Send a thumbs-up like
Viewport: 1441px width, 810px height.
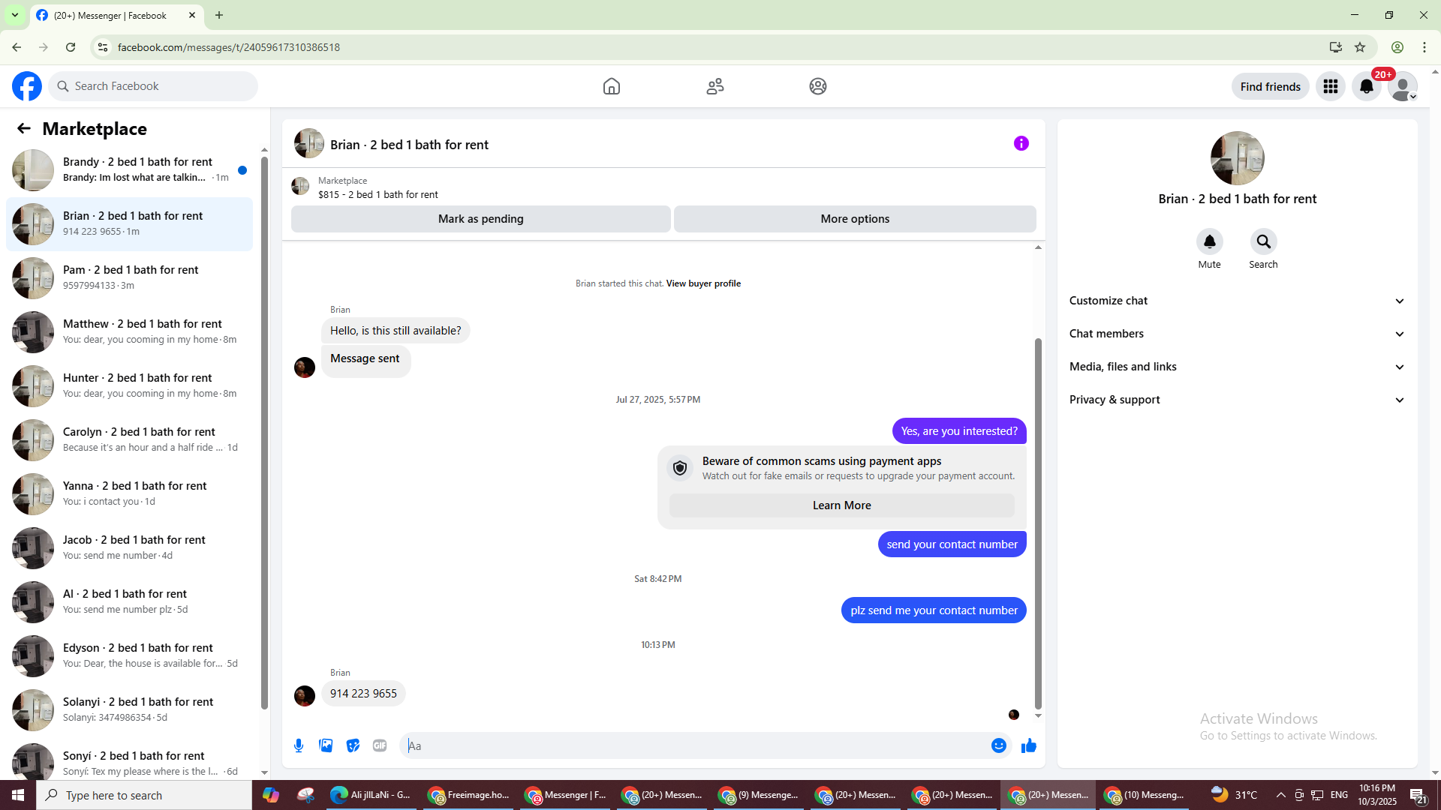(1029, 745)
